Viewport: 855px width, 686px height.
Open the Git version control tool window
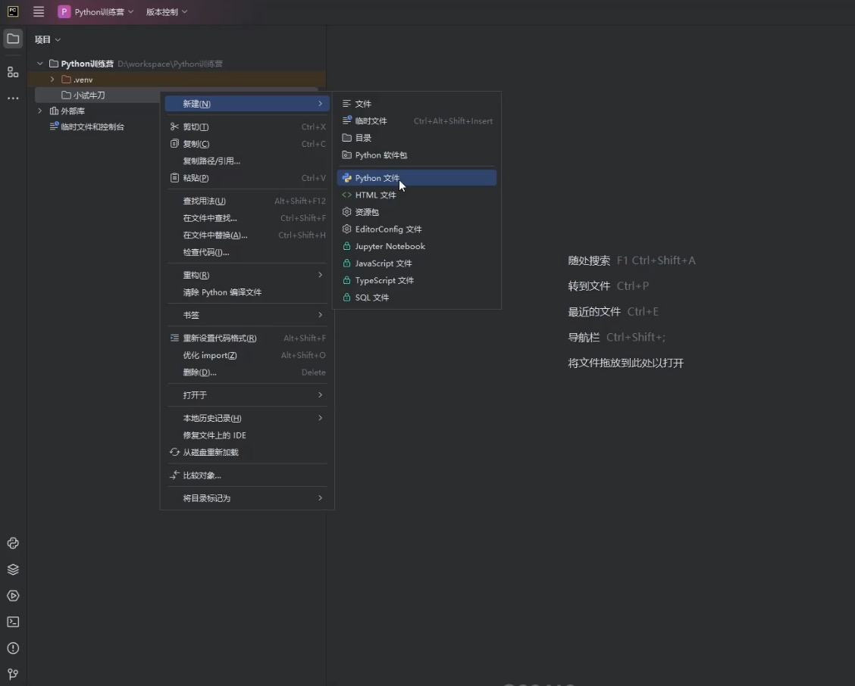[x=12, y=674]
